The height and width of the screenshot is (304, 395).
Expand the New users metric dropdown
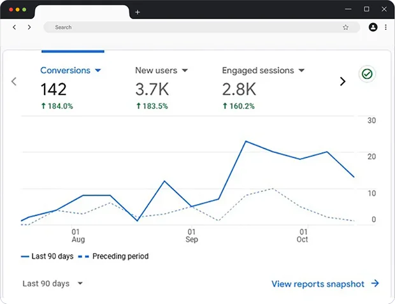pos(185,71)
